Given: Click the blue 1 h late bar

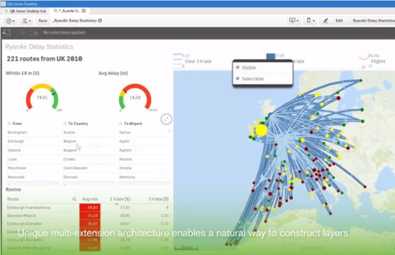Looking at the screenshot, I should coord(271,56).
